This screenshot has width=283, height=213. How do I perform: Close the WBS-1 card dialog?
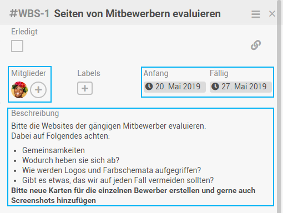point(272,14)
